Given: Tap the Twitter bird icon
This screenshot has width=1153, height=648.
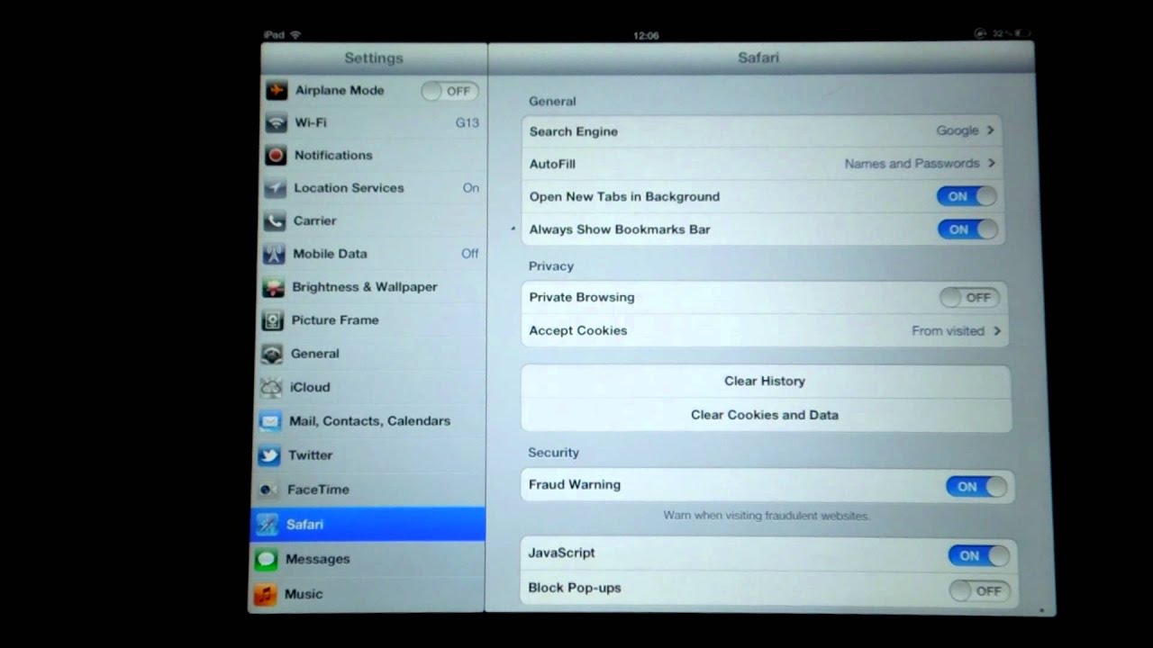Looking at the screenshot, I should pos(269,455).
